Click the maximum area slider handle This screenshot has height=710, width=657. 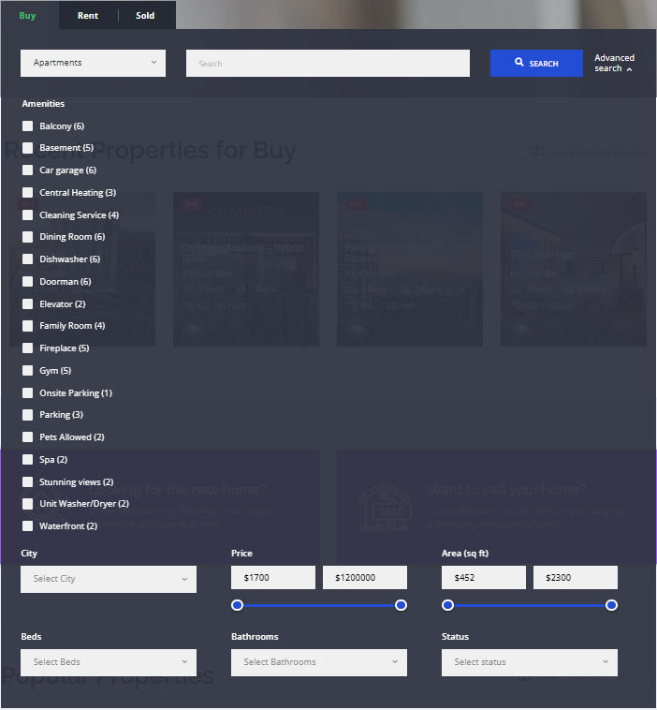(x=611, y=605)
